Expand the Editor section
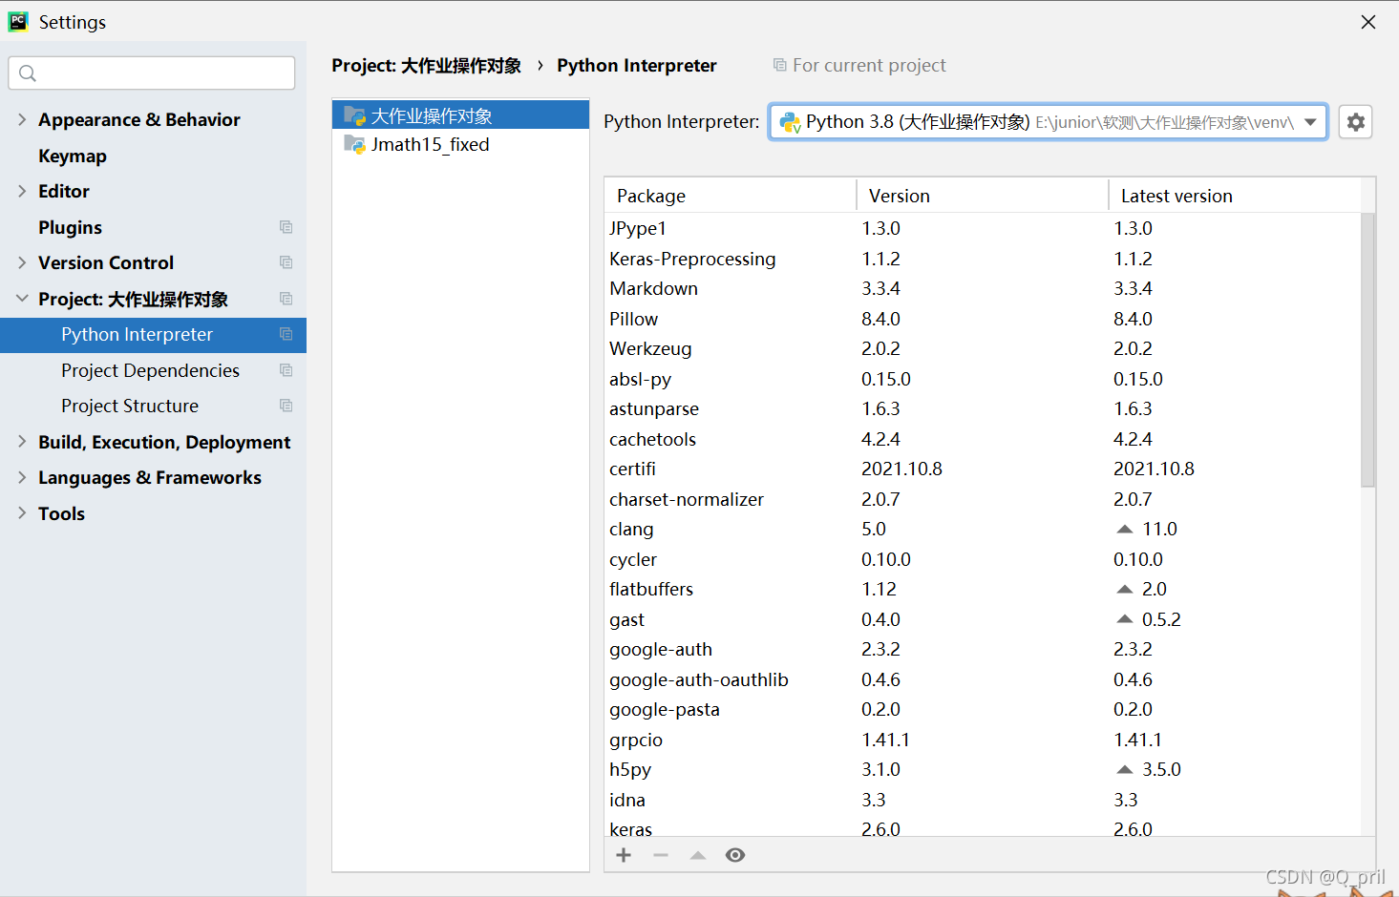Screen dimensions: 1399x897 (22, 191)
